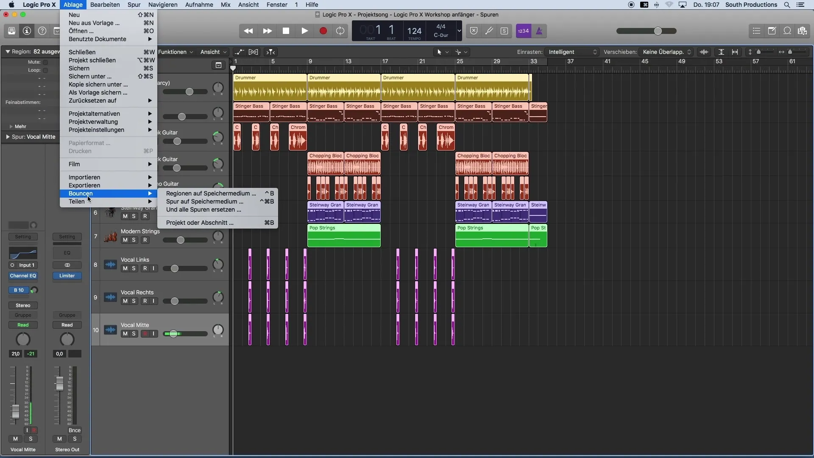Record-enable the Vocal Rechts track

point(145,301)
